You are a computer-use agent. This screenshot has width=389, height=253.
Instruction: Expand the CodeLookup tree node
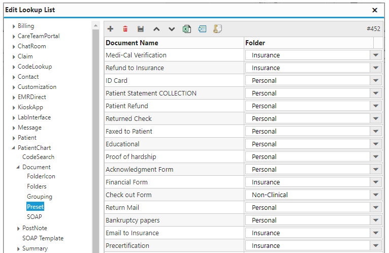click(x=14, y=67)
